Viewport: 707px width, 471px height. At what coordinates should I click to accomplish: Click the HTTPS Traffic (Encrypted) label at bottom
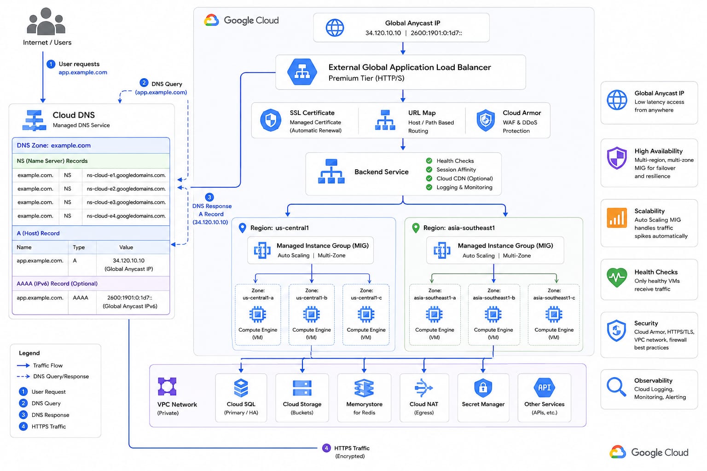click(352, 452)
